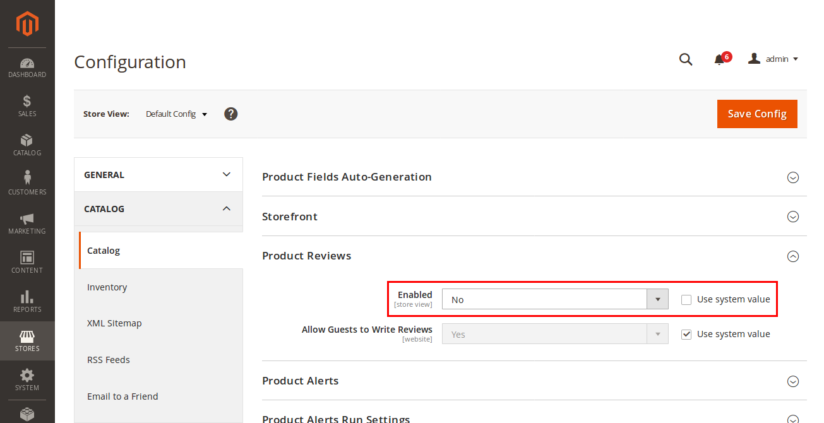The width and height of the screenshot is (824, 423).
Task: Toggle Use system value for Enabled
Action: [686, 300]
